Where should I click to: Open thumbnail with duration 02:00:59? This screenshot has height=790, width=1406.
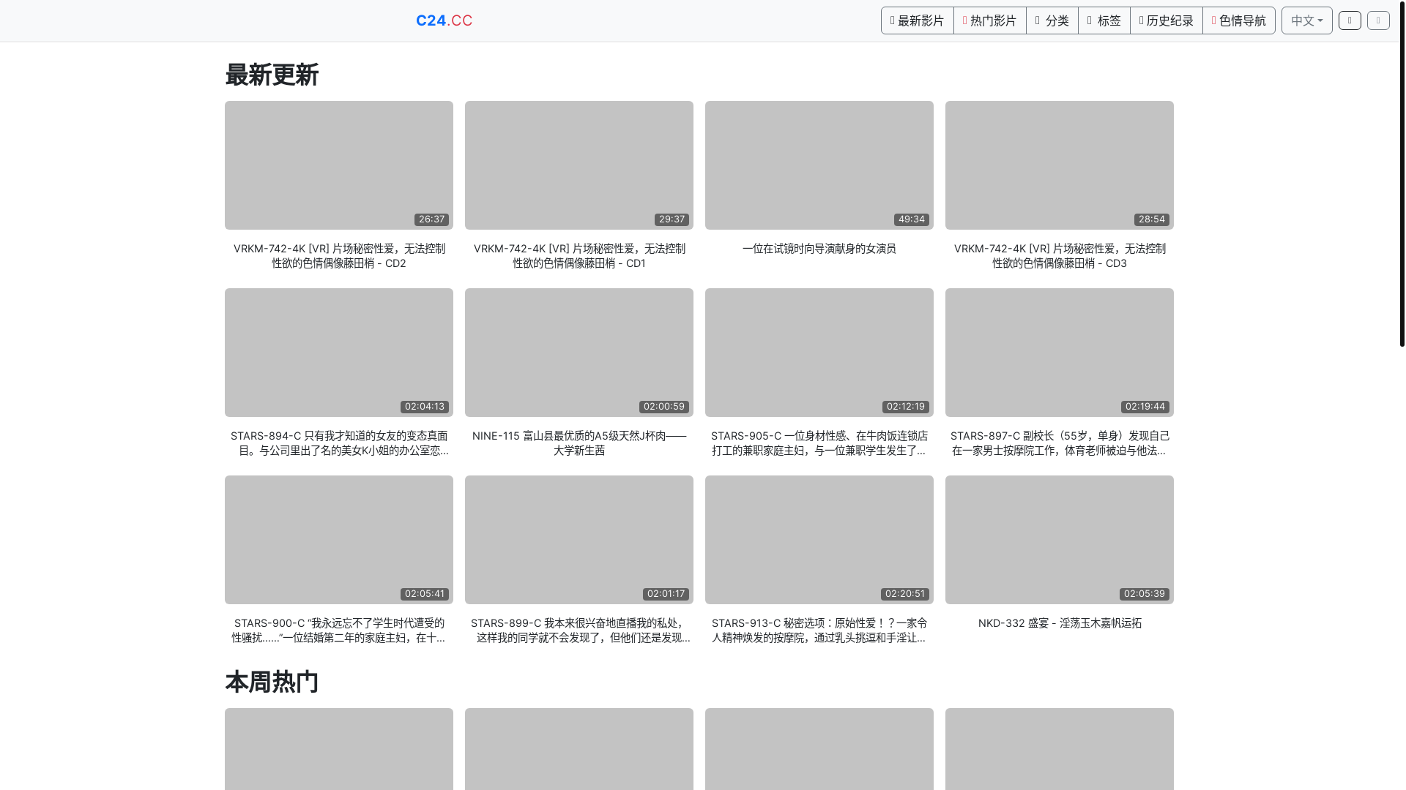[579, 353]
